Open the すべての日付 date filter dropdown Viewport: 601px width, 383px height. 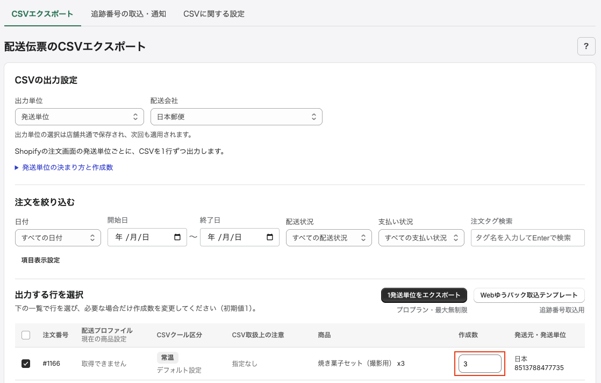[x=58, y=238]
